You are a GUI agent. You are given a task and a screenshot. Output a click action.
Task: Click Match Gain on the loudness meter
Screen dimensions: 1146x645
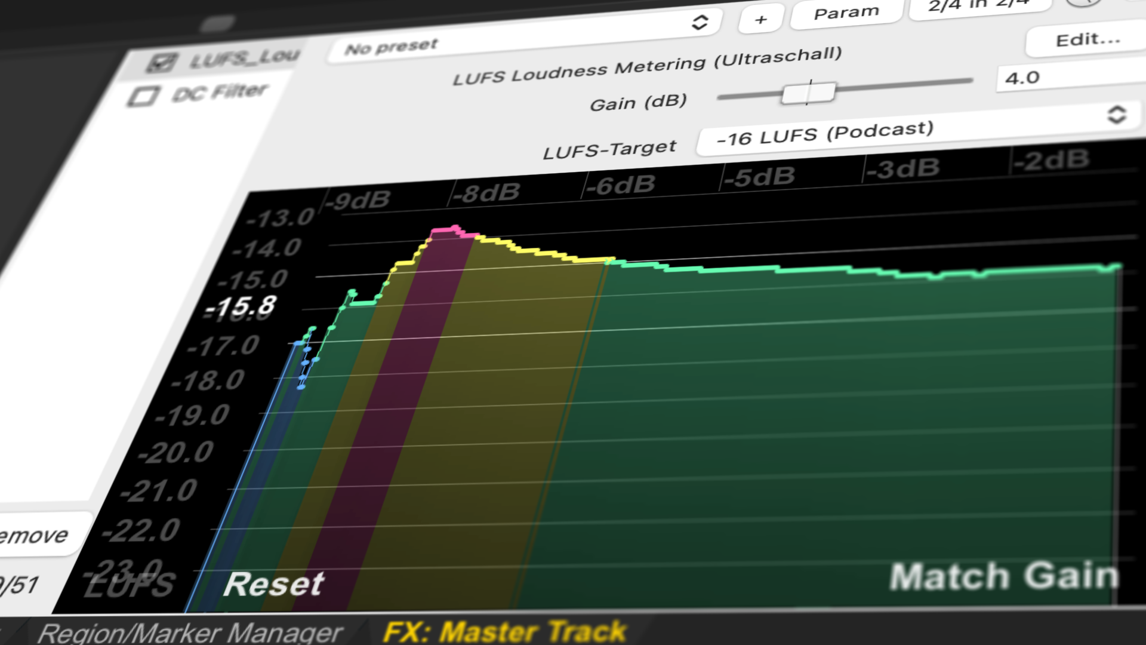1004,576
